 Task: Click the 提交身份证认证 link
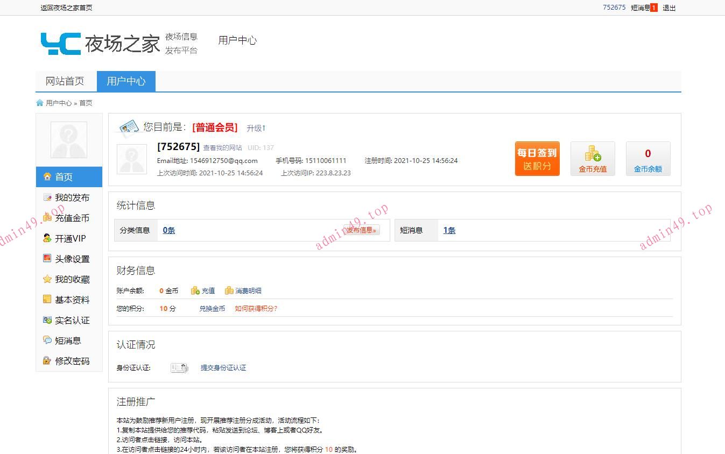click(x=223, y=368)
